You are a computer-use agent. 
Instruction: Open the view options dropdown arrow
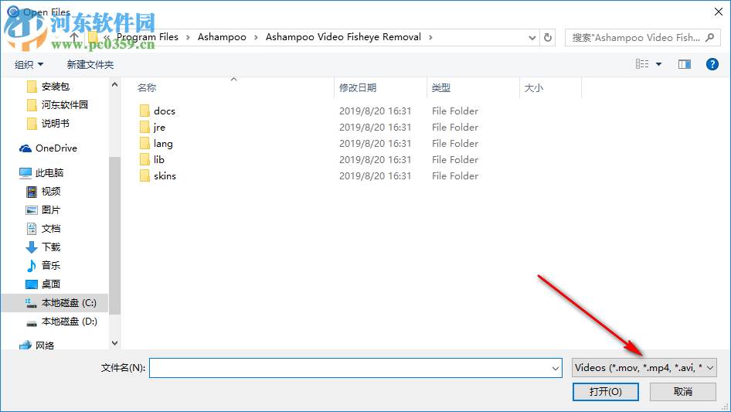tap(658, 64)
